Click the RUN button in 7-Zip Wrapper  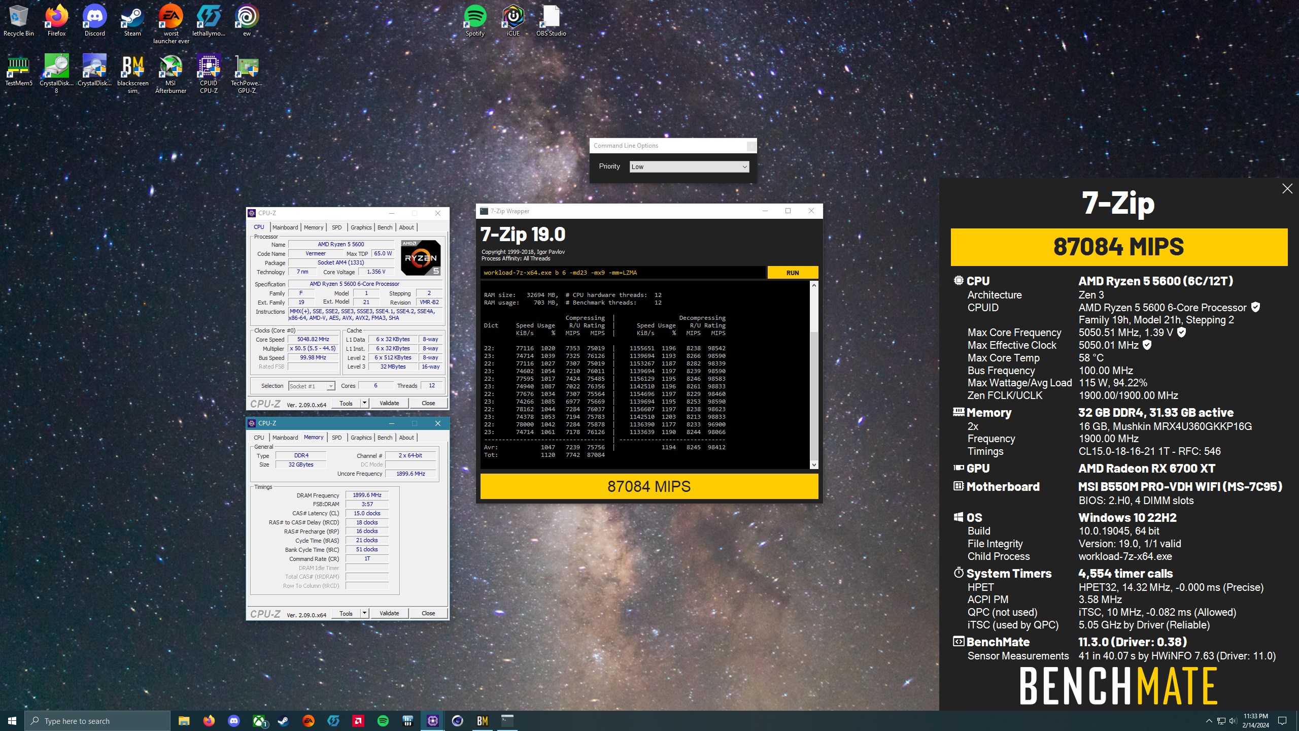[793, 273]
